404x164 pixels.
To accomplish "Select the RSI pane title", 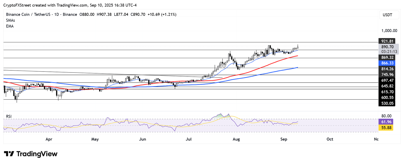I will coord(9,116).
